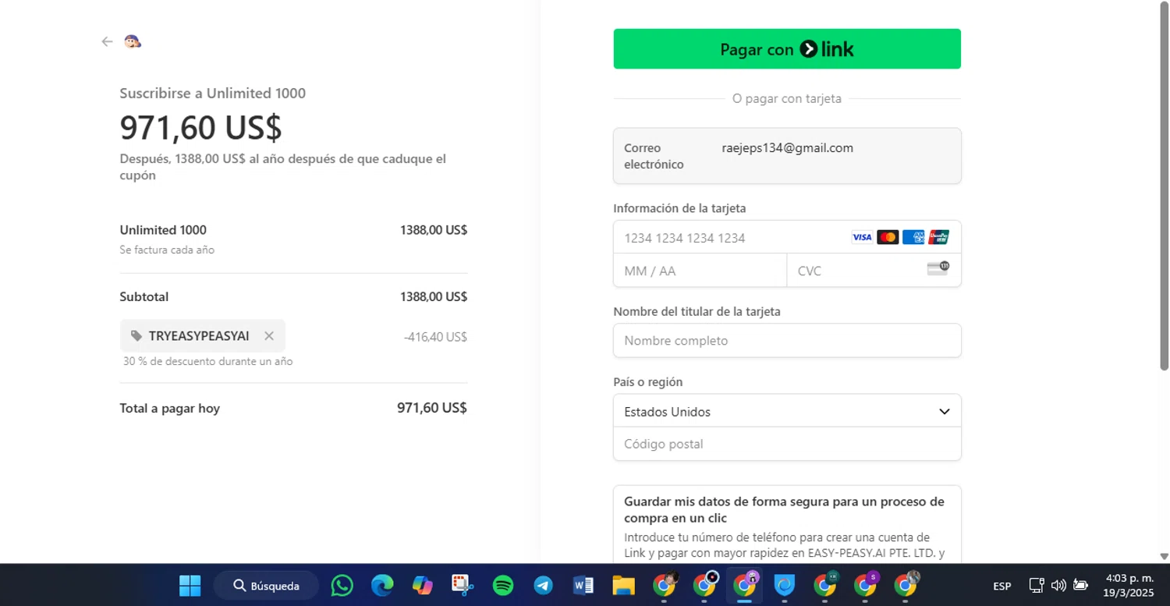Open the Windows Start menu
Screen dimensions: 1170x606
[x=190, y=585]
